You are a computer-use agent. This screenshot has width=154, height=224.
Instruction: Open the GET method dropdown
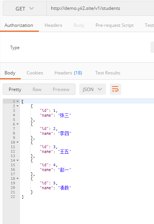tap(25, 9)
